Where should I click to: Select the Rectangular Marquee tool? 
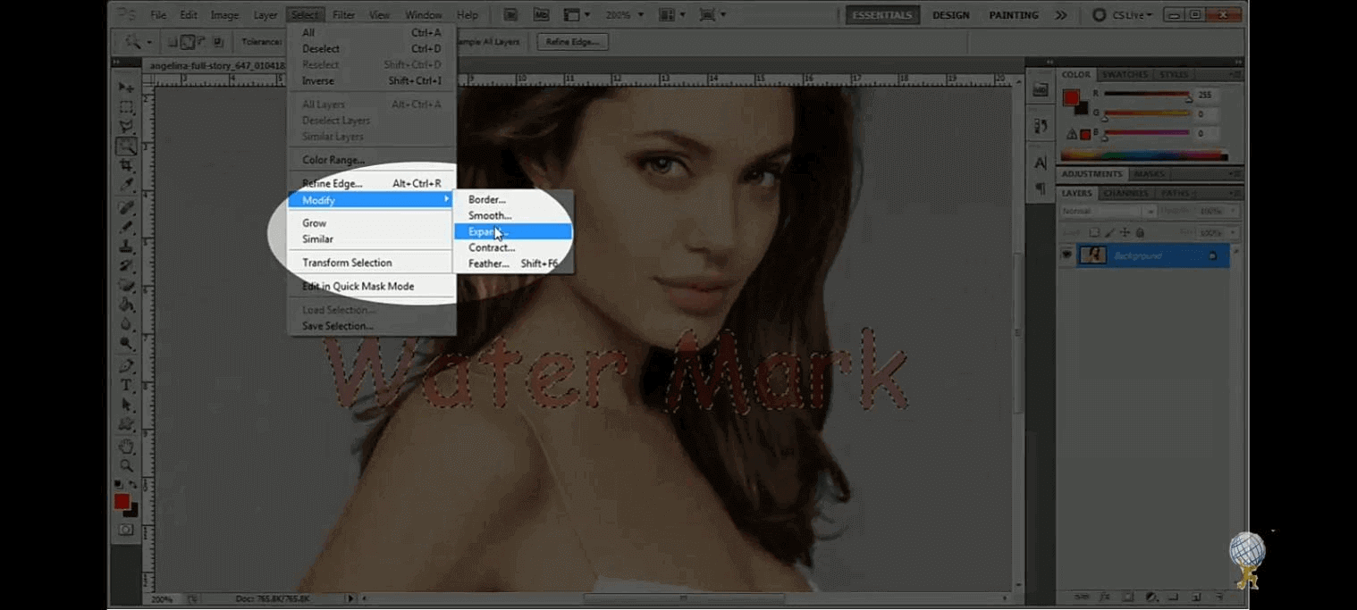126,107
